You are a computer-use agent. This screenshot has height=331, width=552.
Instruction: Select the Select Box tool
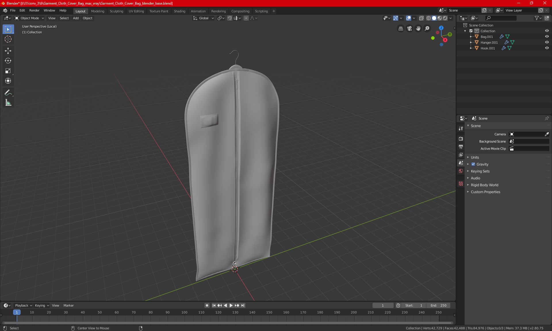pyautogui.click(x=8, y=29)
